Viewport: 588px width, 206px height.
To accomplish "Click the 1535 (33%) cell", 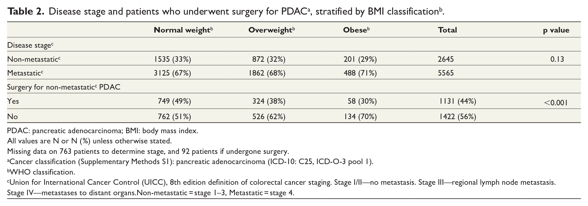I will (173, 59).
